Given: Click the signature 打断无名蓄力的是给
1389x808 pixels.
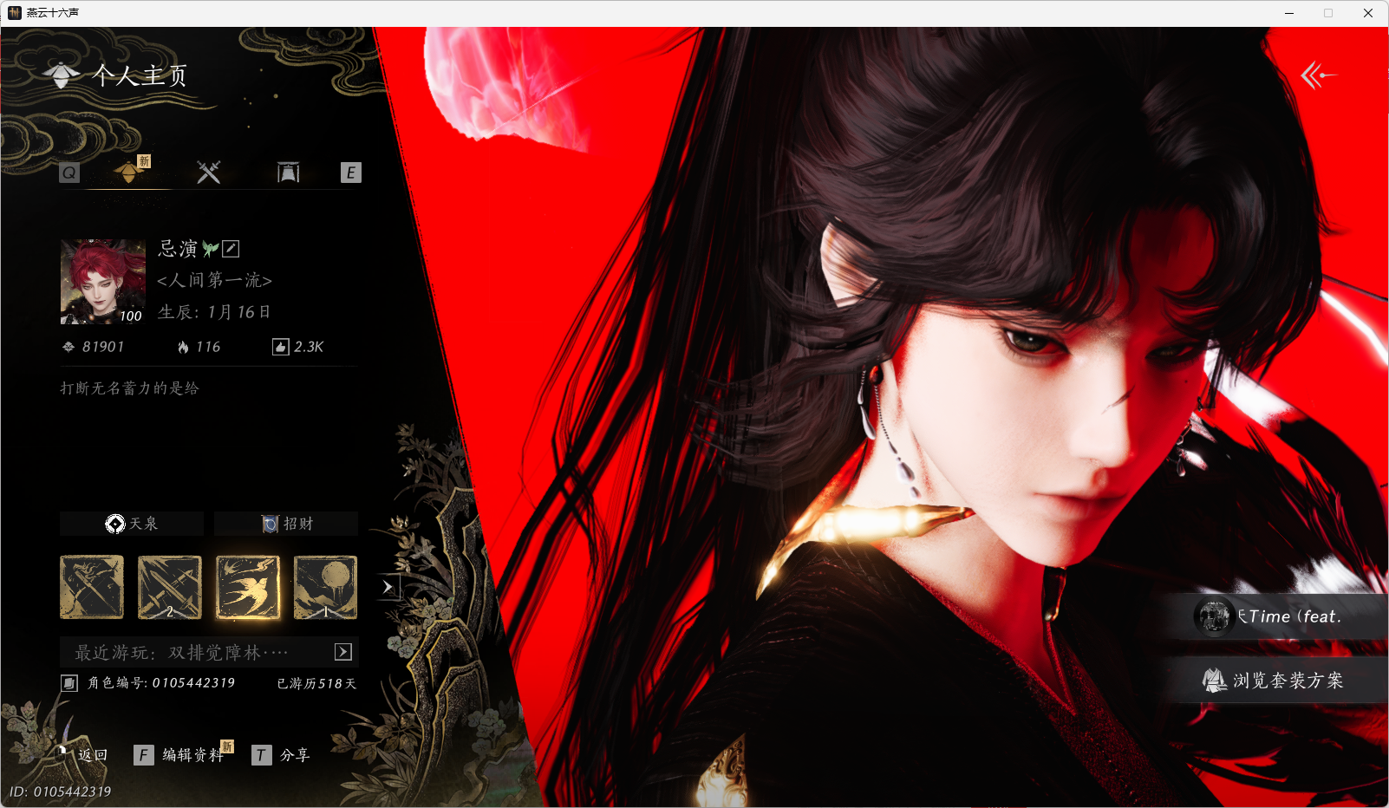Looking at the screenshot, I should click(x=129, y=388).
